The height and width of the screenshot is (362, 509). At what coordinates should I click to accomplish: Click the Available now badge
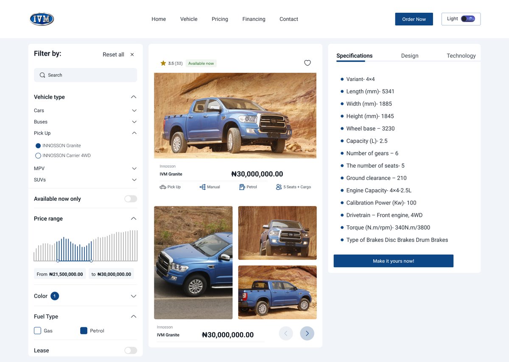[x=201, y=63]
